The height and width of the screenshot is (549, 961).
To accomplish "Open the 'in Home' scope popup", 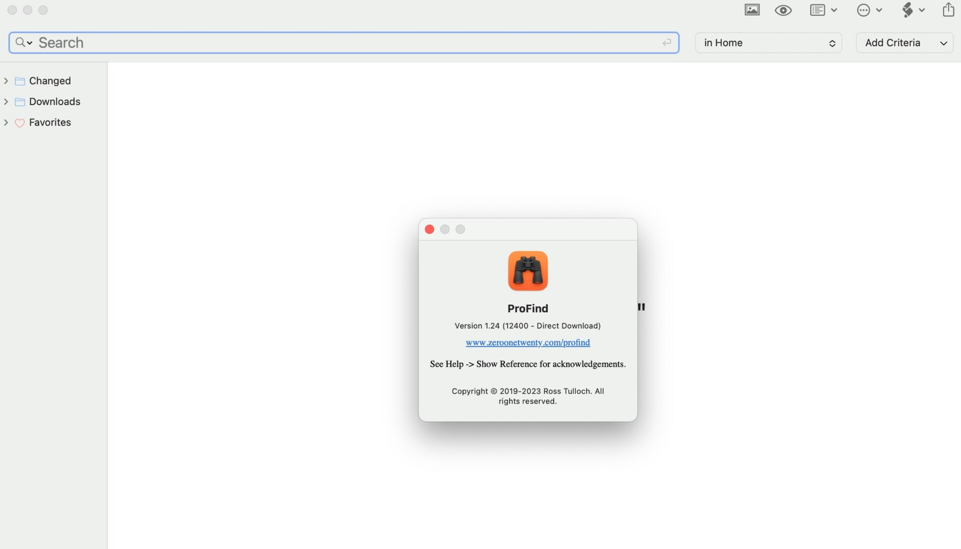I will tap(768, 43).
